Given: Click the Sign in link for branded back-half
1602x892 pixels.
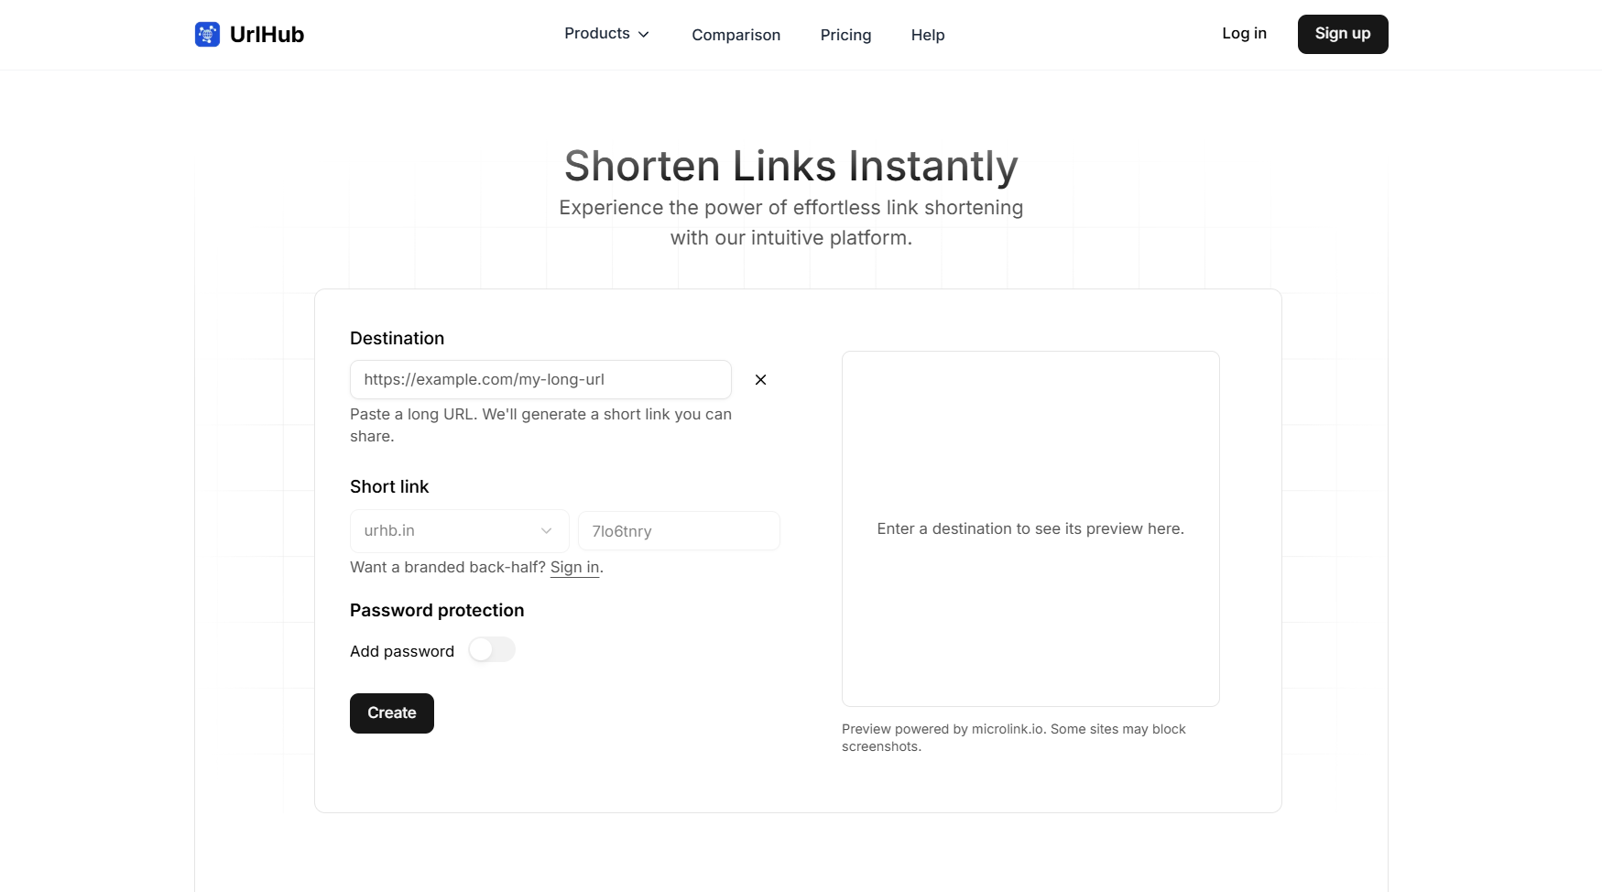Looking at the screenshot, I should pyautogui.click(x=573, y=567).
